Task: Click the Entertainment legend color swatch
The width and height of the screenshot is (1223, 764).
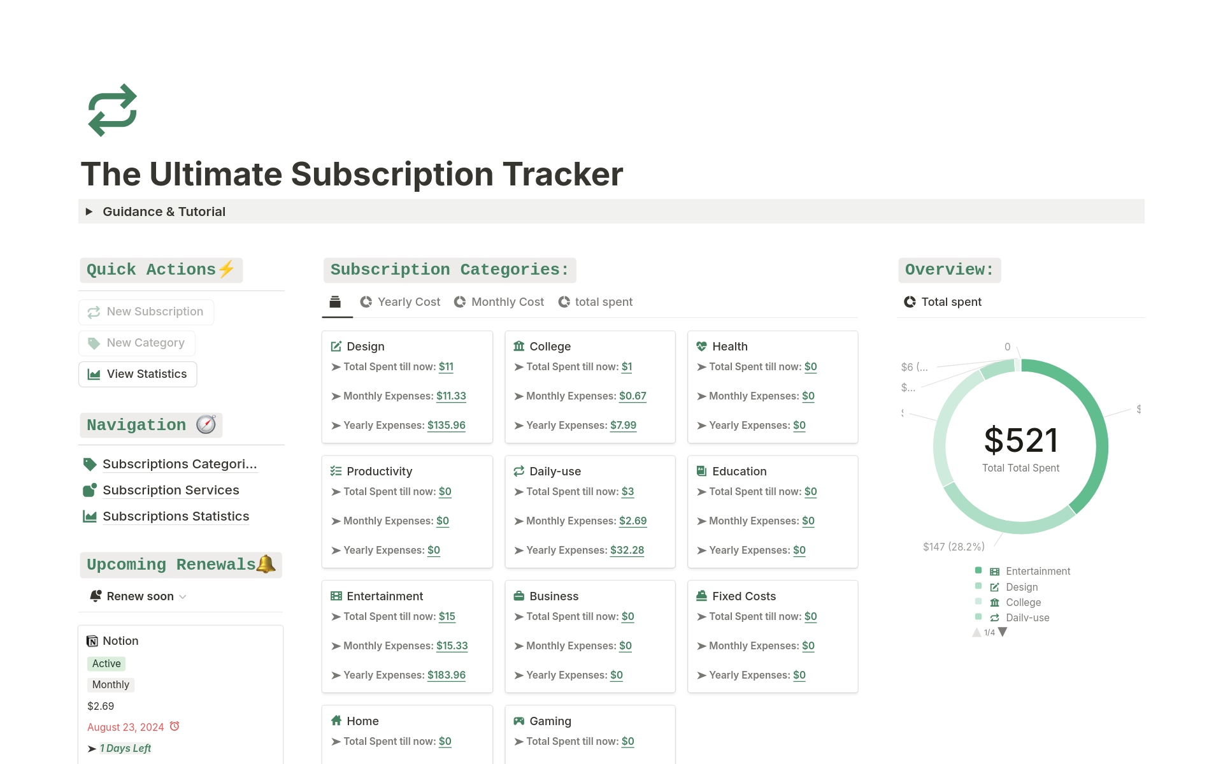Action: pos(978,570)
